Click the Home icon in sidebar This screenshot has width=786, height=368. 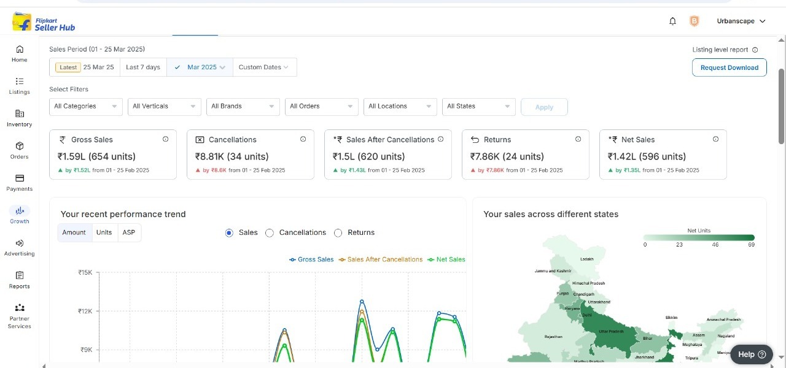tap(20, 50)
